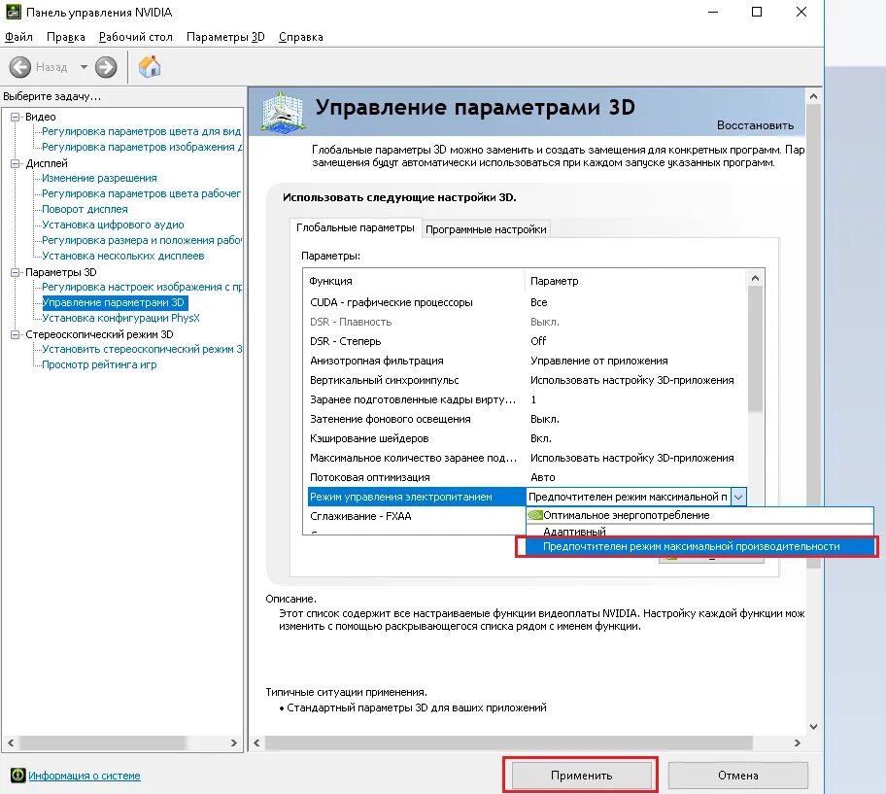886x794 pixels.
Task: Open Поворот дисплея task
Action: coord(85,209)
